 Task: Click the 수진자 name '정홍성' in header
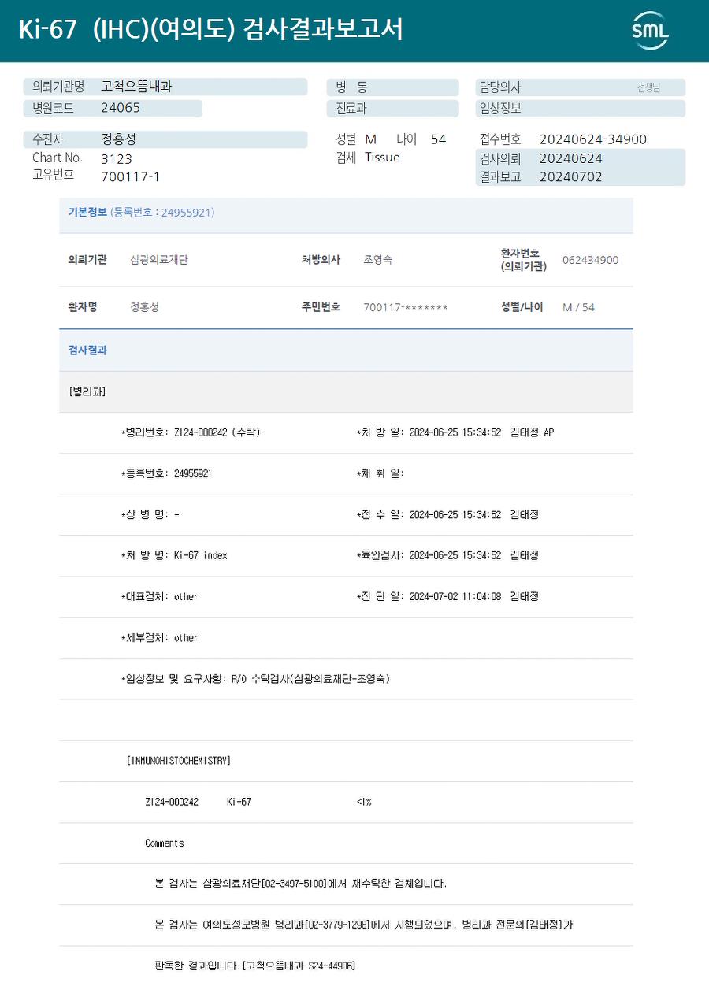[119, 139]
